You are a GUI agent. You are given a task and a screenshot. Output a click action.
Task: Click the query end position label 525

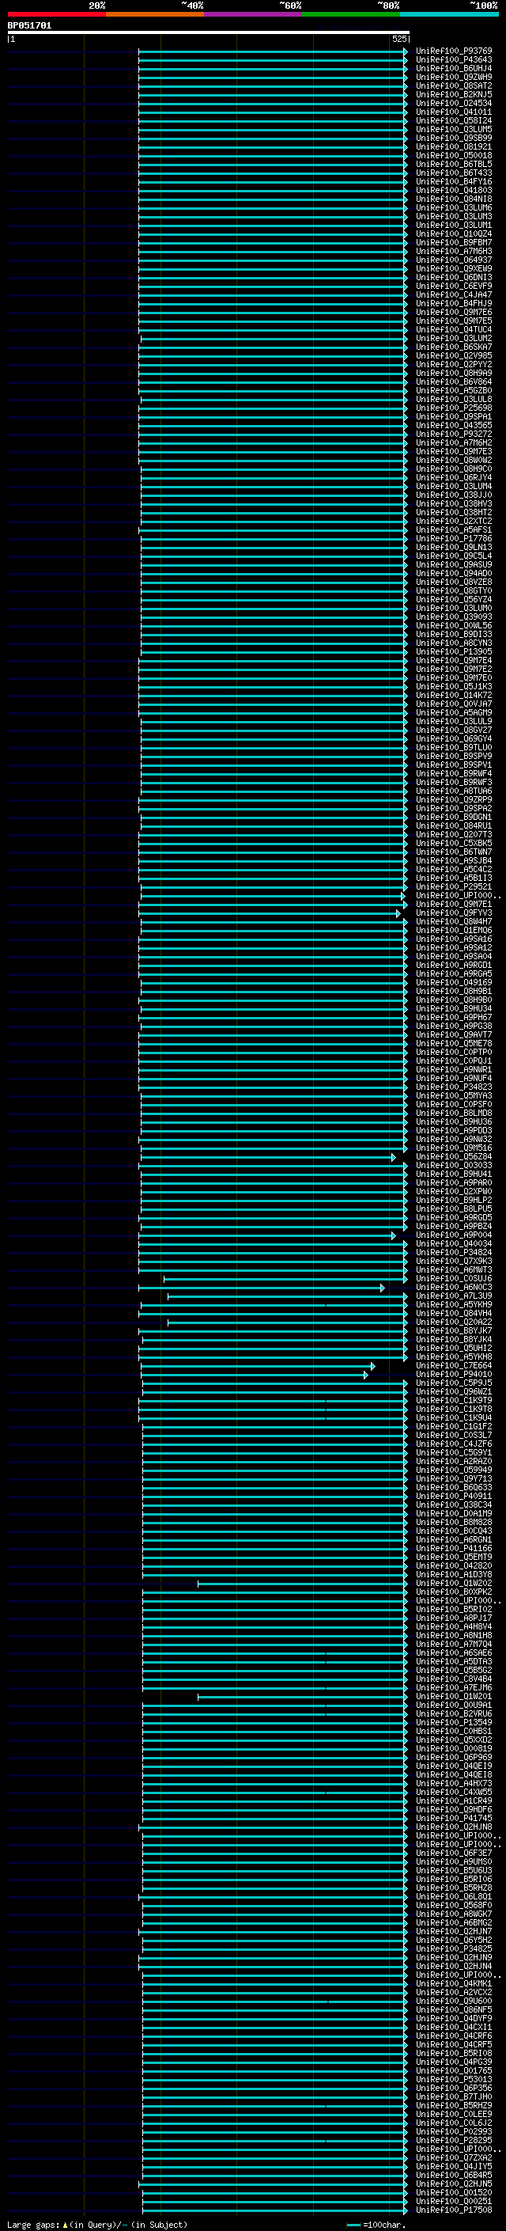(x=398, y=39)
